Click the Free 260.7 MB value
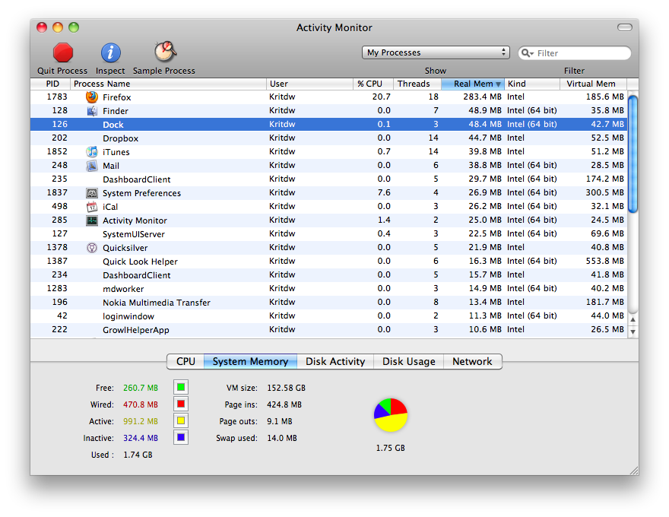The width and height of the screenshot is (669, 517). coord(141,388)
